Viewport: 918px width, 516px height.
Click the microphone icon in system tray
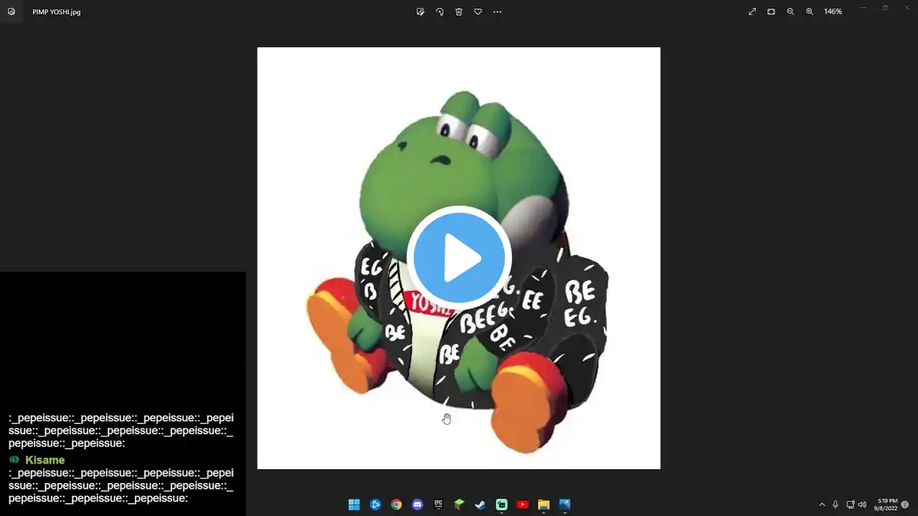click(836, 505)
